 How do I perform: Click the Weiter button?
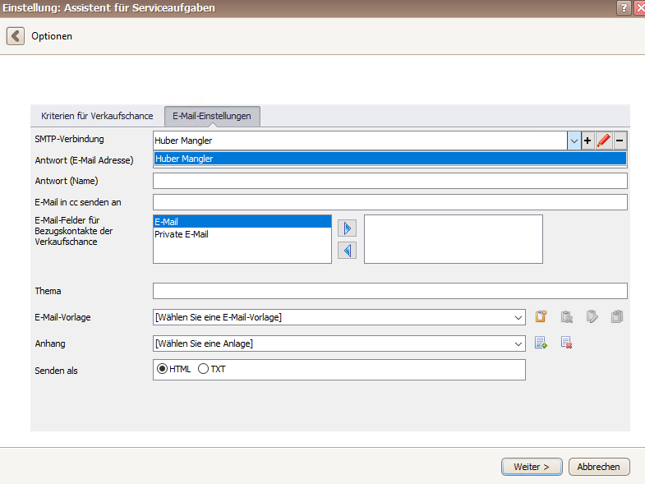[532, 467]
